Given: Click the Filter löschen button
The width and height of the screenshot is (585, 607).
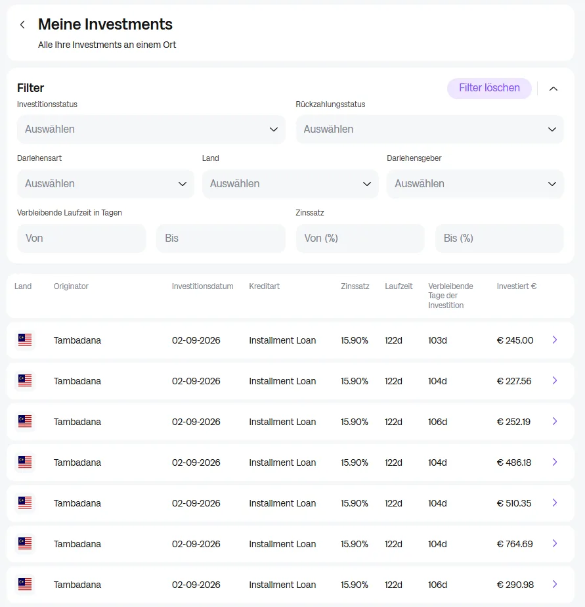Looking at the screenshot, I should (489, 88).
